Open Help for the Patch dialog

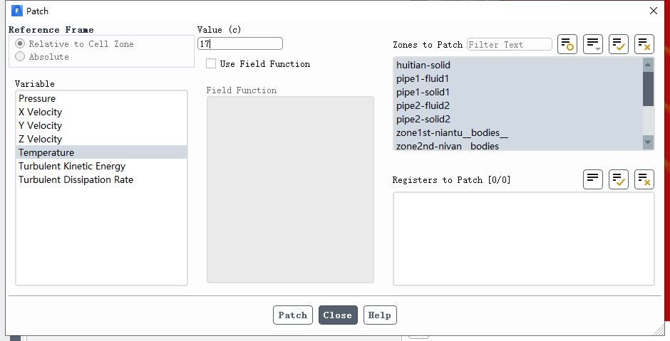coord(380,315)
